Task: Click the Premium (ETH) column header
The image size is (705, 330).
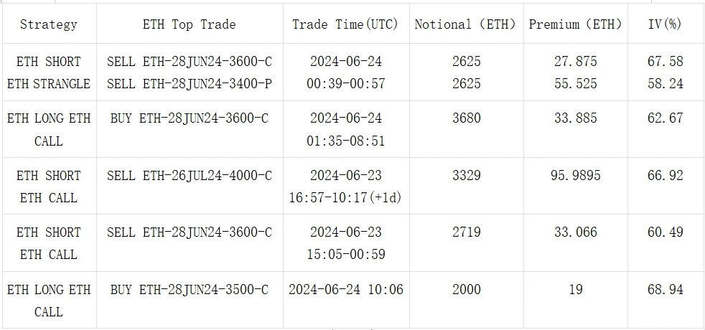Action: (x=575, y=24)
